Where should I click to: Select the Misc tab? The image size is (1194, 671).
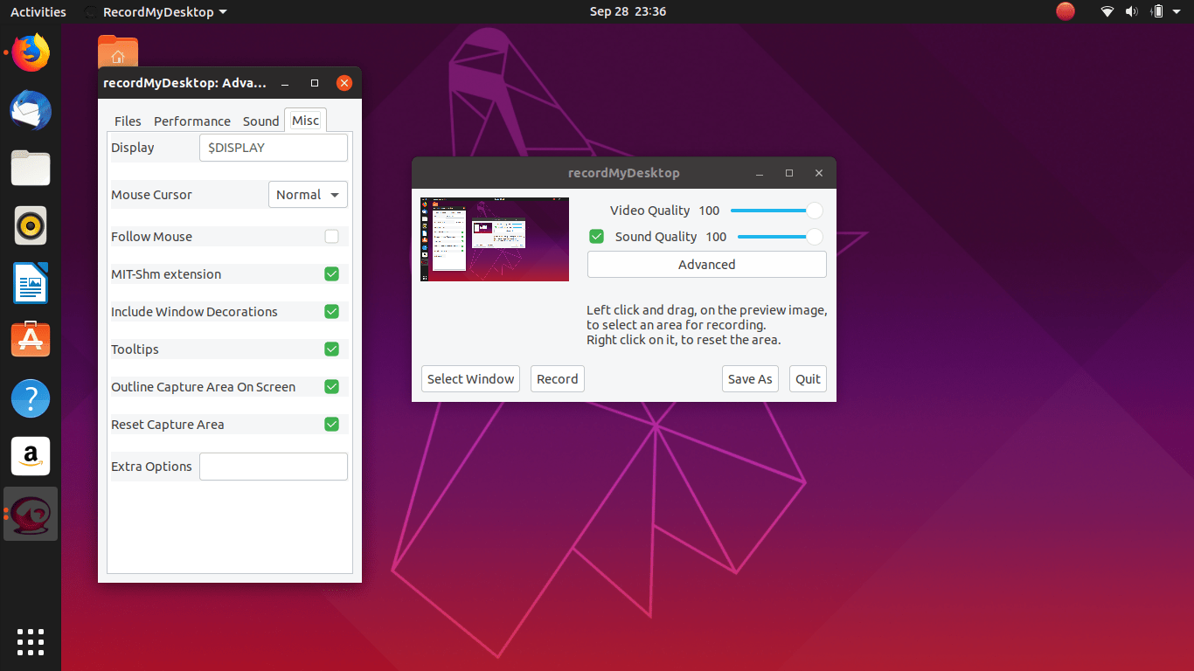click(305, 121)
